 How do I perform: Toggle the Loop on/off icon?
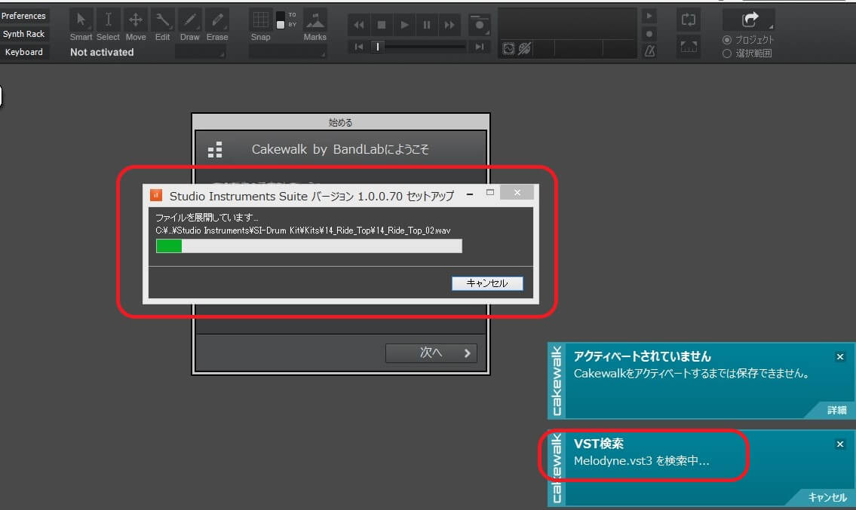(x=689, y=20)
